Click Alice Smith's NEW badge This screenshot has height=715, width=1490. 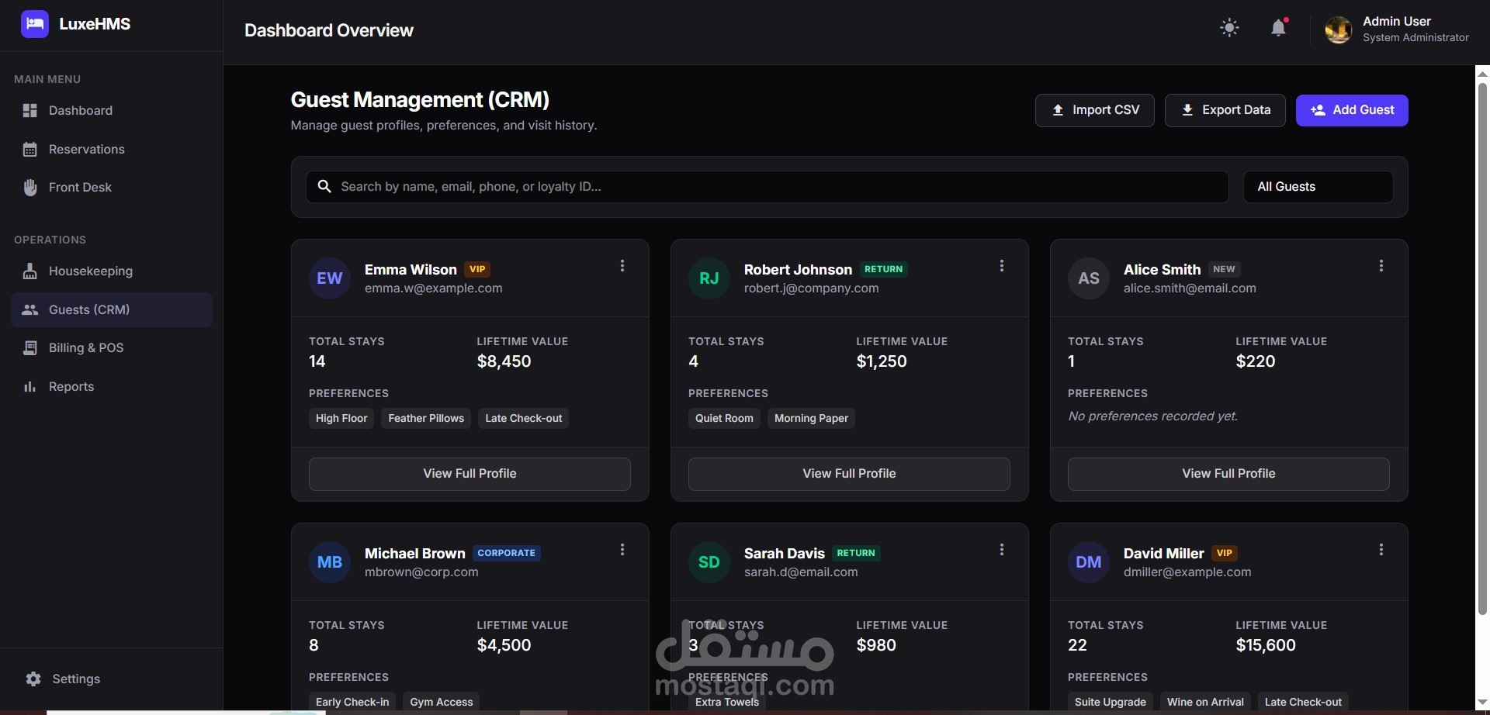point(1224,269)
